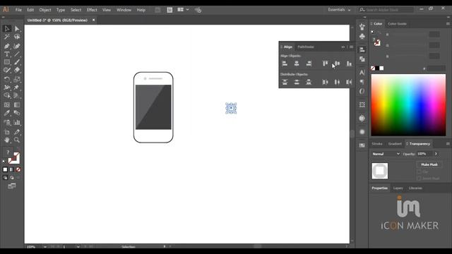Open the Essentials workspace dropdown
Image resolution: width=452 pixels, height=254 pixels.
pyautogui.click(x=339, y=10)
